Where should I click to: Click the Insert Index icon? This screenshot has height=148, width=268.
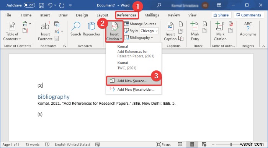click(x=205, y=24)
